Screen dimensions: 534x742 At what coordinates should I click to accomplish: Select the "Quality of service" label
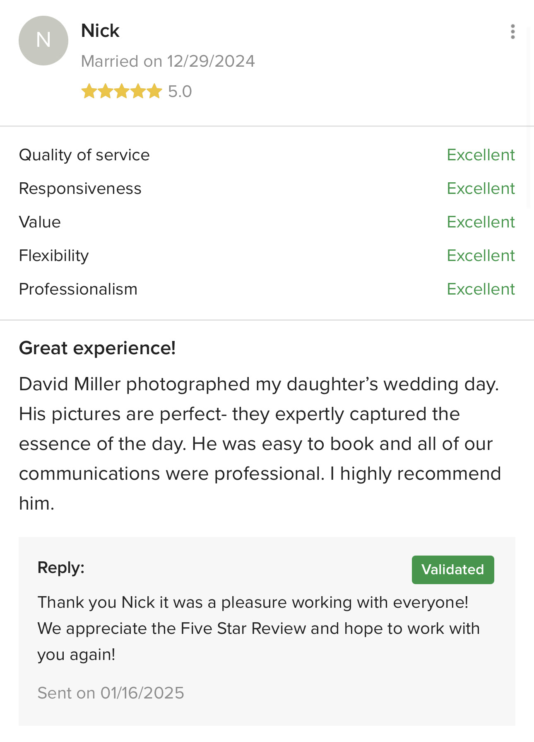(x=84, y=155)
